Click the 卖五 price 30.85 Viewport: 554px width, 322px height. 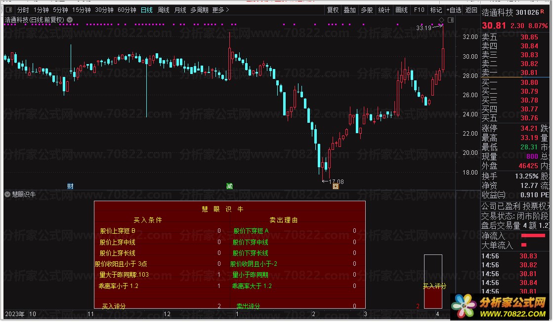pos(529,37)
